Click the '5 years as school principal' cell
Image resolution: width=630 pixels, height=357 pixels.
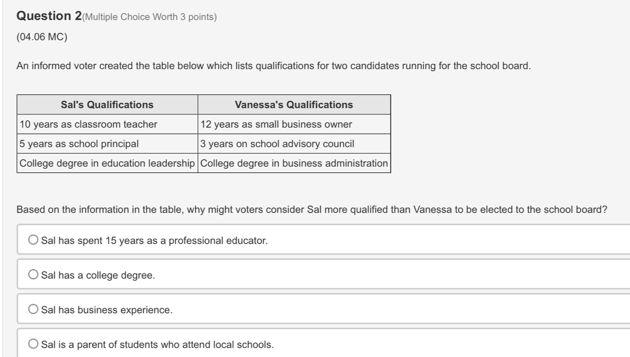click(79, 144)
